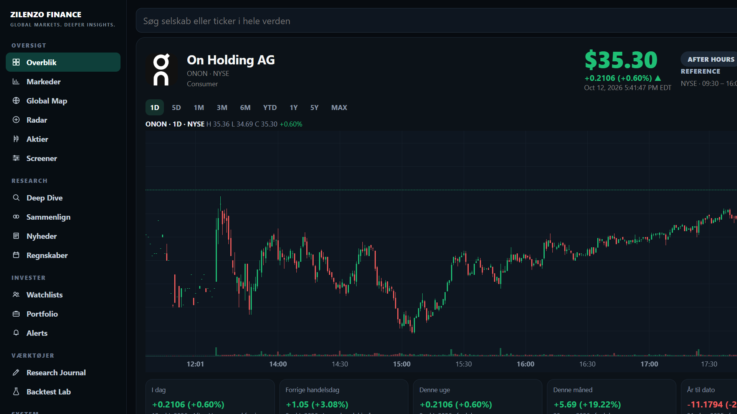This screenshot has width=737, height=414.
Task: Click the 'Forrige handelsdag' performance card
Action: pos(344,397)
